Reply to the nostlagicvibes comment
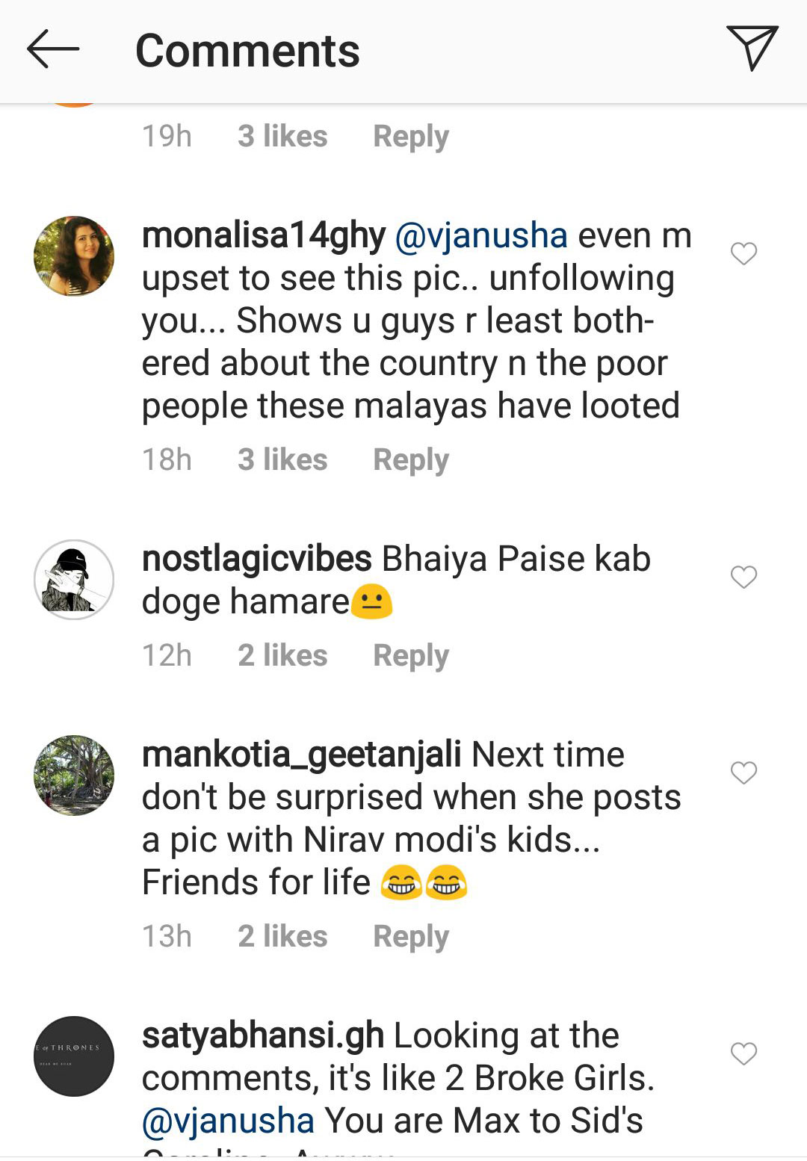This screenshot has height=1161, width=807. 411,656
